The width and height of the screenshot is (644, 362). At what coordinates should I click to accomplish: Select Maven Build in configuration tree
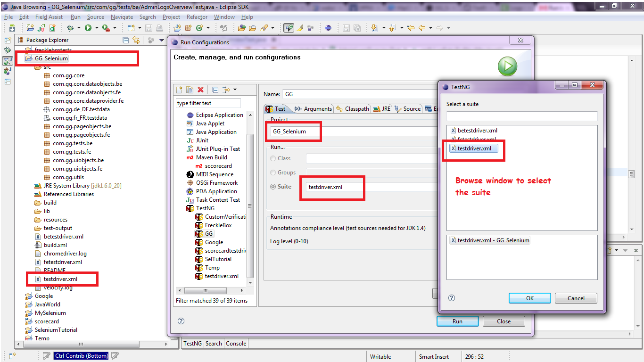coord(207,157)
